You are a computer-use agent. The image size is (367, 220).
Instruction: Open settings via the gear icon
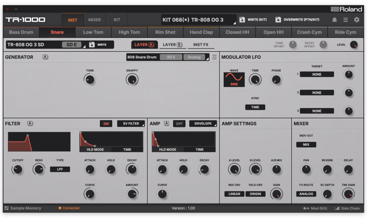pyautogui.click(x=357, y=20)
